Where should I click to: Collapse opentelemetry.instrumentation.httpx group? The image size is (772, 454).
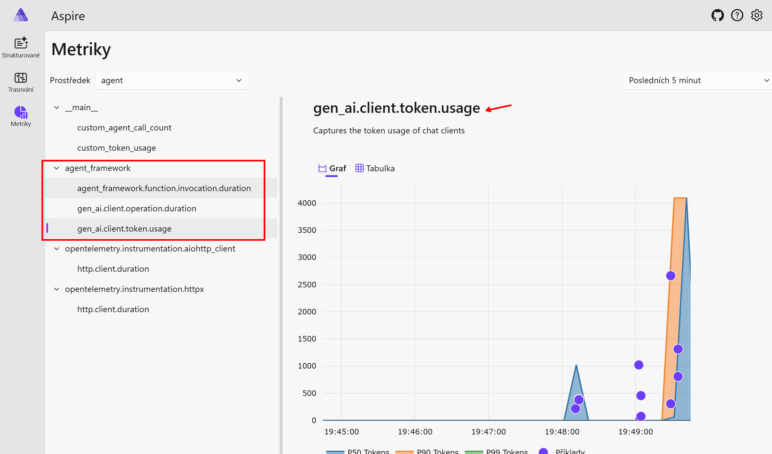point(57,289)
